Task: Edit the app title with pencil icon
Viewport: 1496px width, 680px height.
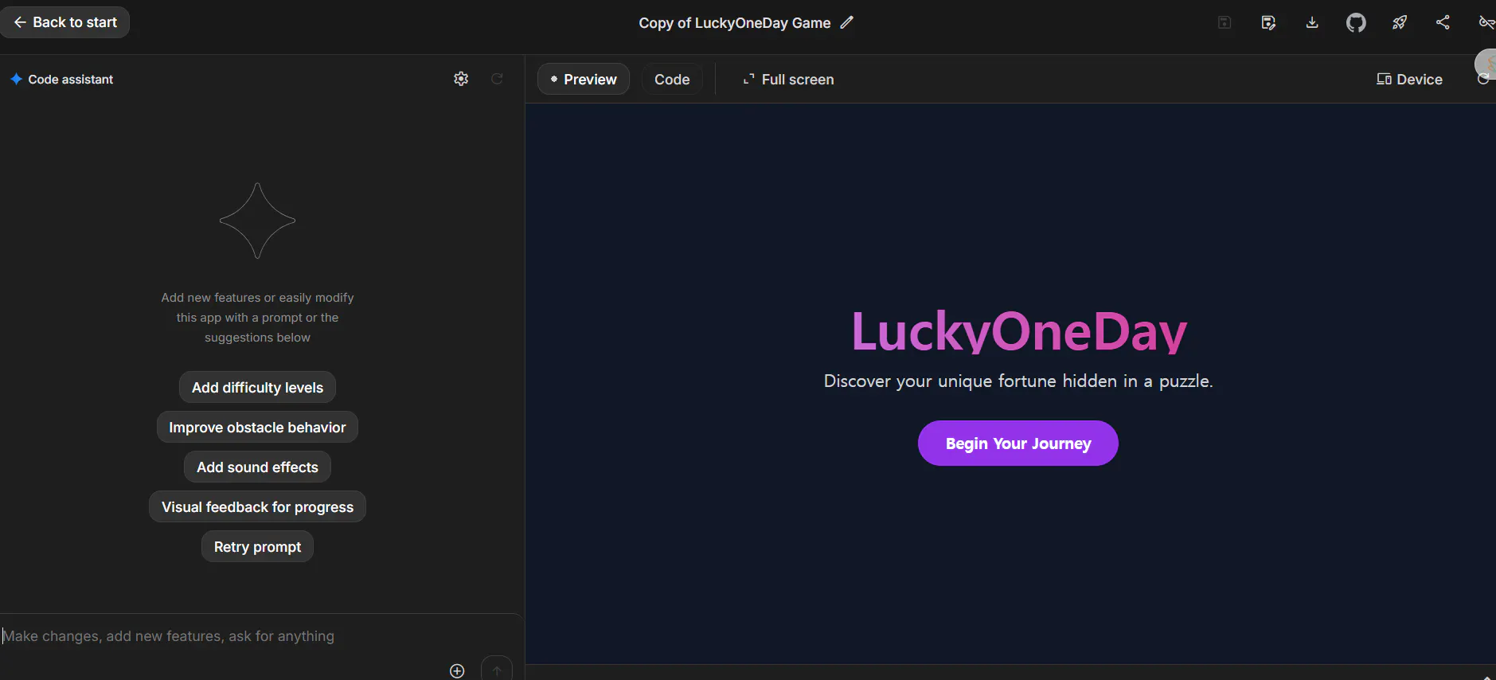Action: 847,22
